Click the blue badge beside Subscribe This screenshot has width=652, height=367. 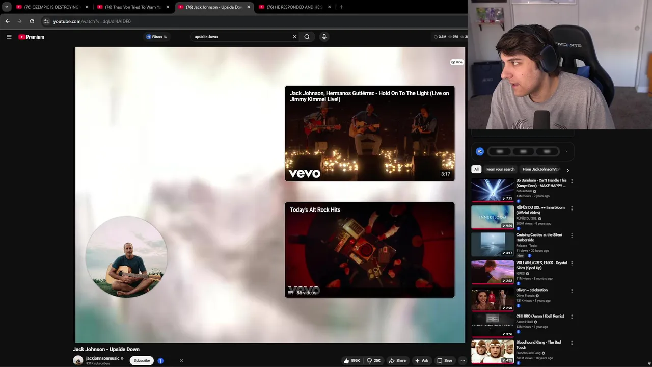coord(160,360)
